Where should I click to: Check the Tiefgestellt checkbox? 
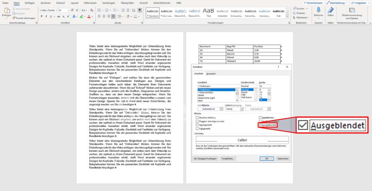(x=197, y=129)
